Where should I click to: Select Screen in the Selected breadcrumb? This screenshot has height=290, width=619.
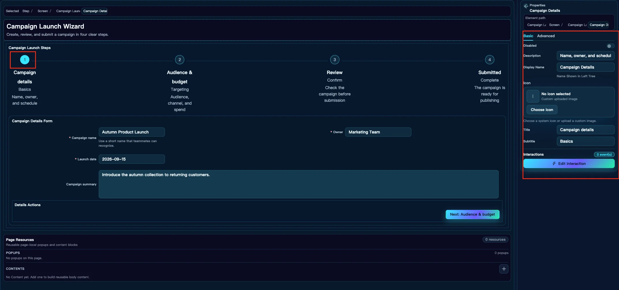[43, 11]
